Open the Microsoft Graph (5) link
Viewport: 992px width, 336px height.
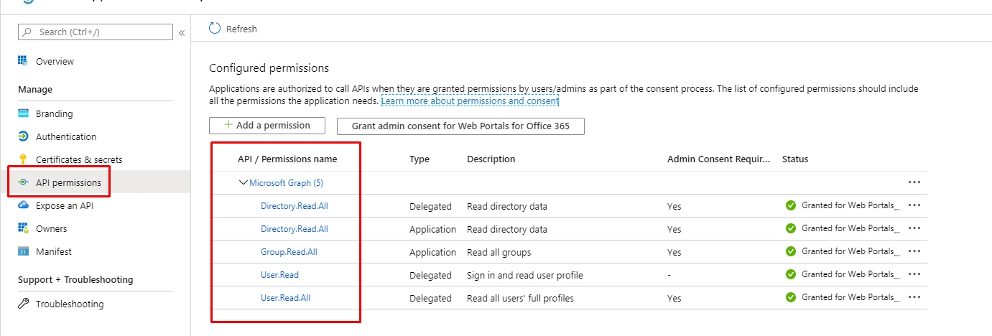[286, 183]
